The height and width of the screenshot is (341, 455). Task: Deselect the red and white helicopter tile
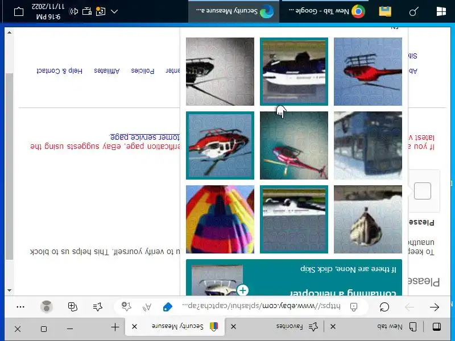pos(220,145)
